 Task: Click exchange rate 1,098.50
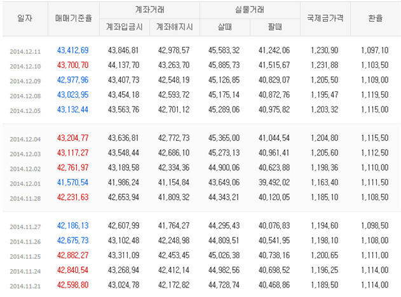pos(375,225)
